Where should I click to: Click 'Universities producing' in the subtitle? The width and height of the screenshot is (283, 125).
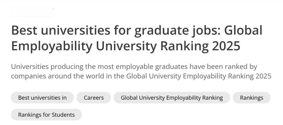[x=47, y=67]
